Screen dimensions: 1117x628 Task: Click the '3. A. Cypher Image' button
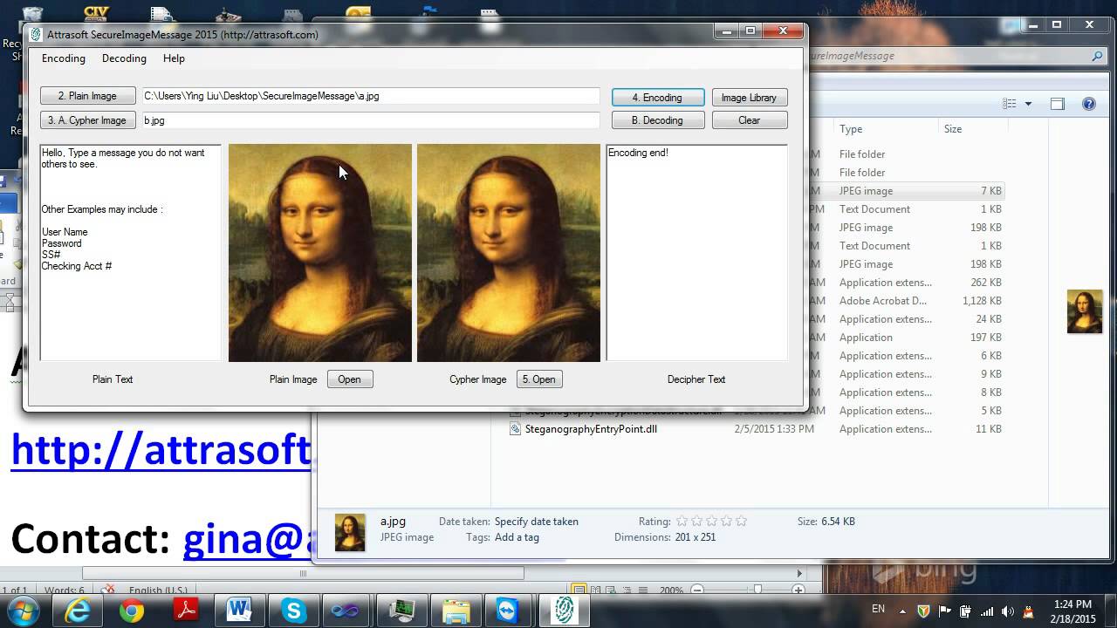[87, 120]
